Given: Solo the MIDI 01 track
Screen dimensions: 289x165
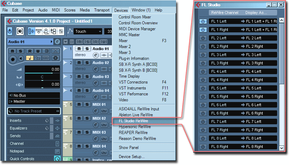Looking at the screenshot, I should pyautogui.click(x=87, y=104).
